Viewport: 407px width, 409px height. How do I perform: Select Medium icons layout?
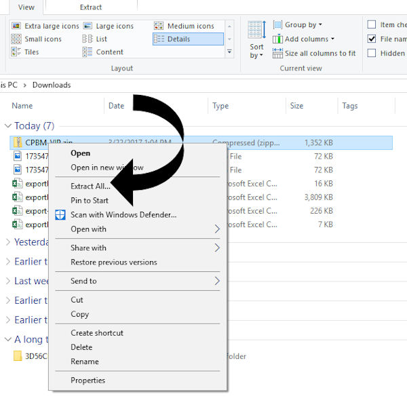185,26
